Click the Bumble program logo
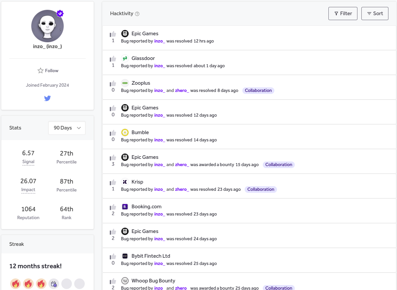Image resolution: width=397 pixels, height=290 pixels. point(125,132)
